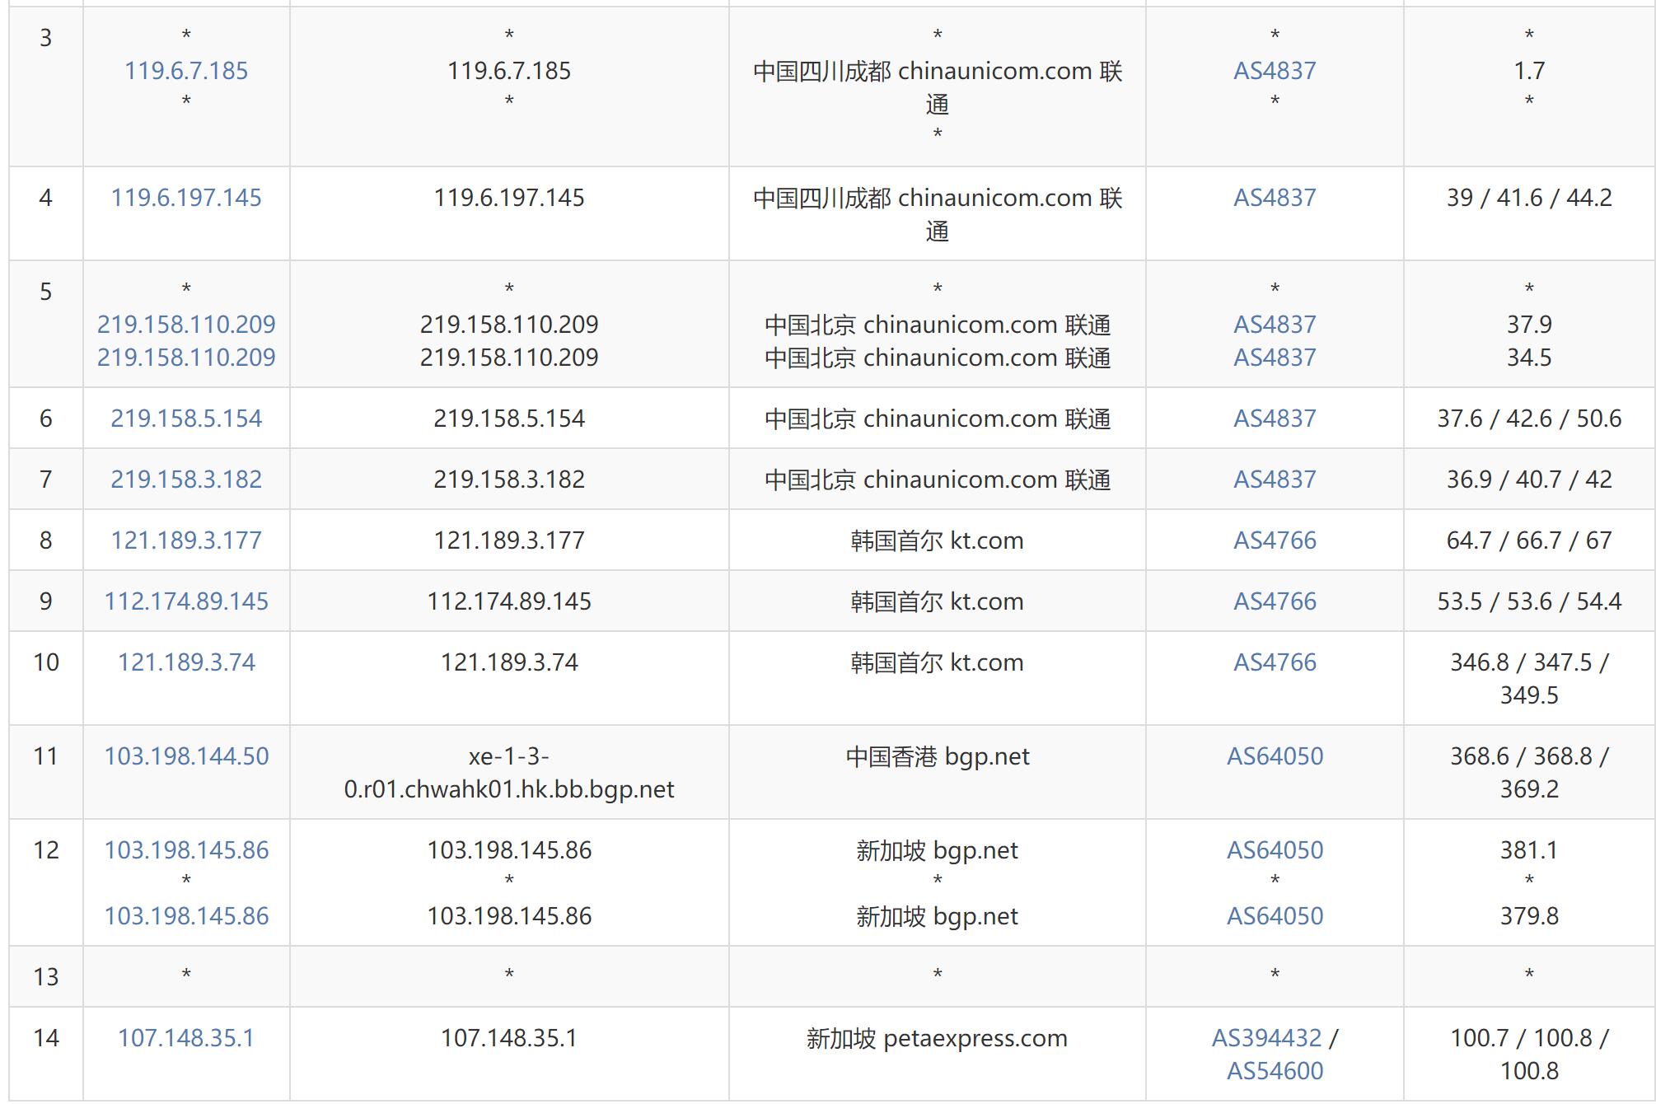This screenshot has width=1656, height=1104.
Task: Select 韩国首尔 kt.com in hop 9 row
Action: tap(938, 601)
